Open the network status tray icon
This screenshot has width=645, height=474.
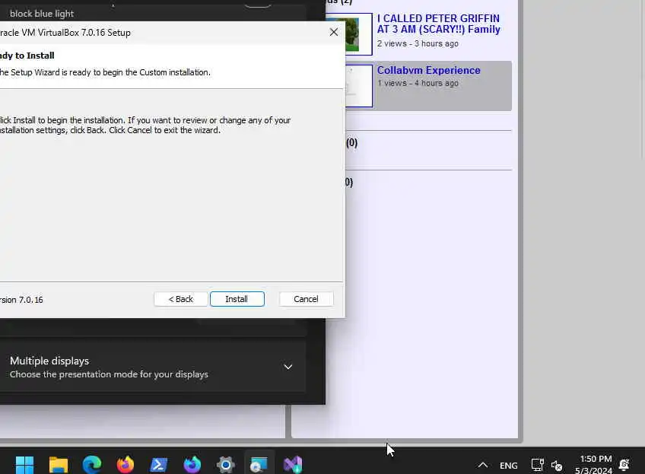pyautogui.click(x=537, y=465)
